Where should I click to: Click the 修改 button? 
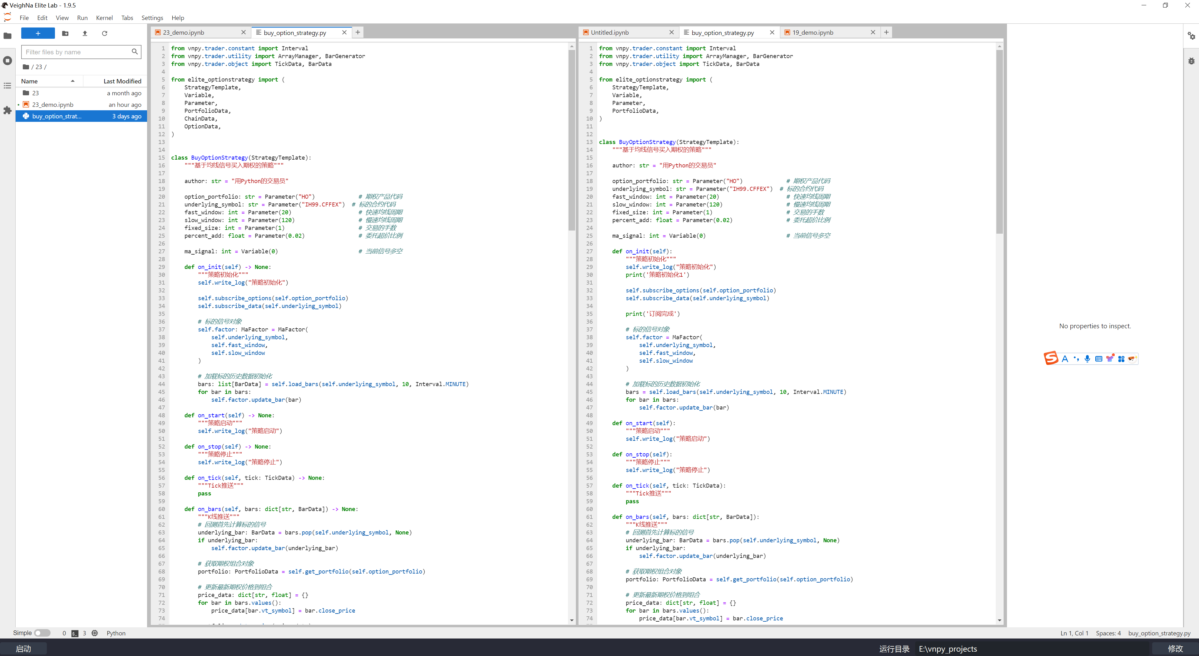pos(1175,649)
